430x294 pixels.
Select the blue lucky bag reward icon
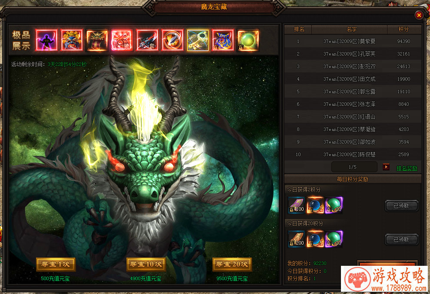(x=223, y=40)
